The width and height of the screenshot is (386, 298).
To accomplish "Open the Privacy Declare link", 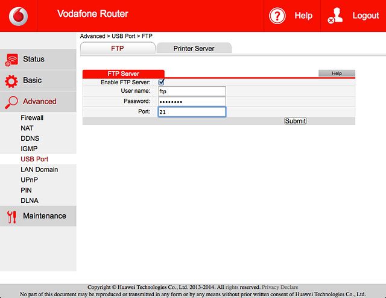I will point(280,287).
